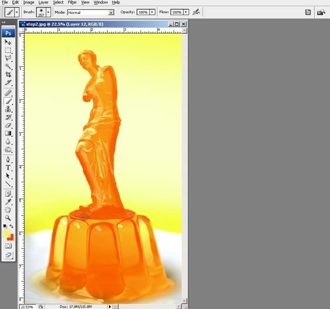Select the Eyedropper tool
The image size is (330, 309).
coord(8,202)
